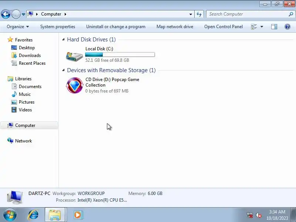Click the Desktop icon in sidebar

(x=14, y=48)
